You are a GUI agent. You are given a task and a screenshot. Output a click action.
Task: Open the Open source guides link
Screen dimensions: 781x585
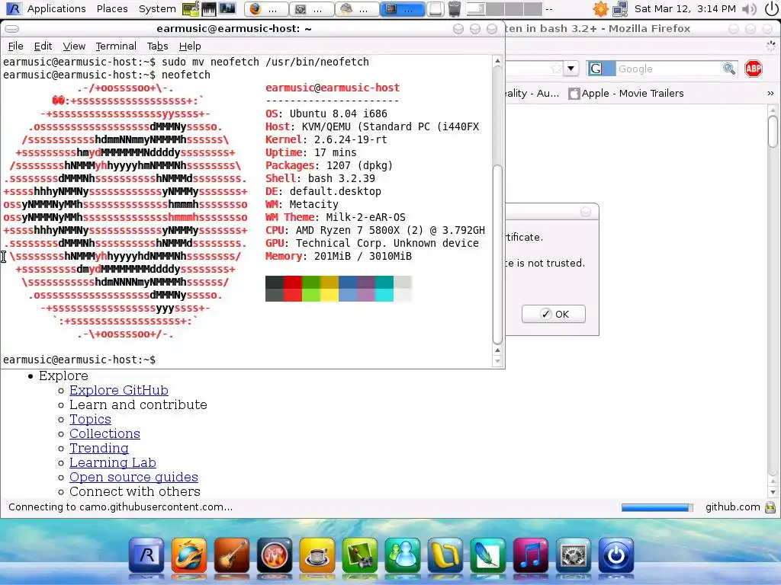tap(133, 477)
